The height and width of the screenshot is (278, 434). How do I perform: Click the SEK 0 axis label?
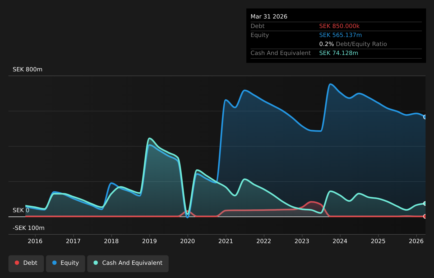click(21, 210)
